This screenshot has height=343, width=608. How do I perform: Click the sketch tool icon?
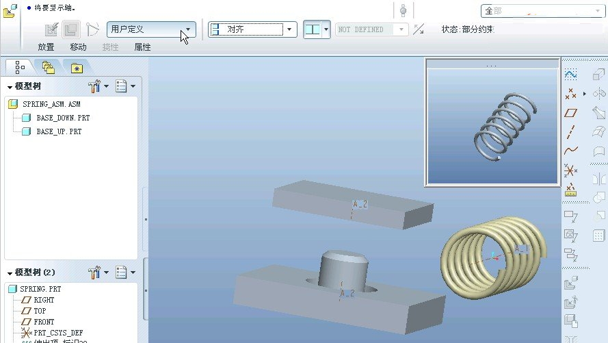point(571,75)
